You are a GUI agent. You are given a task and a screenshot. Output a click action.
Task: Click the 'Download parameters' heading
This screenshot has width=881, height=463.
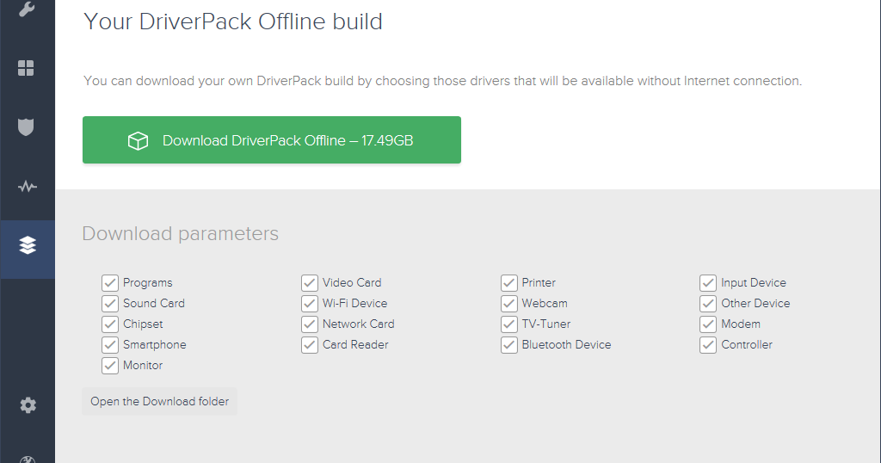(181, 234)
